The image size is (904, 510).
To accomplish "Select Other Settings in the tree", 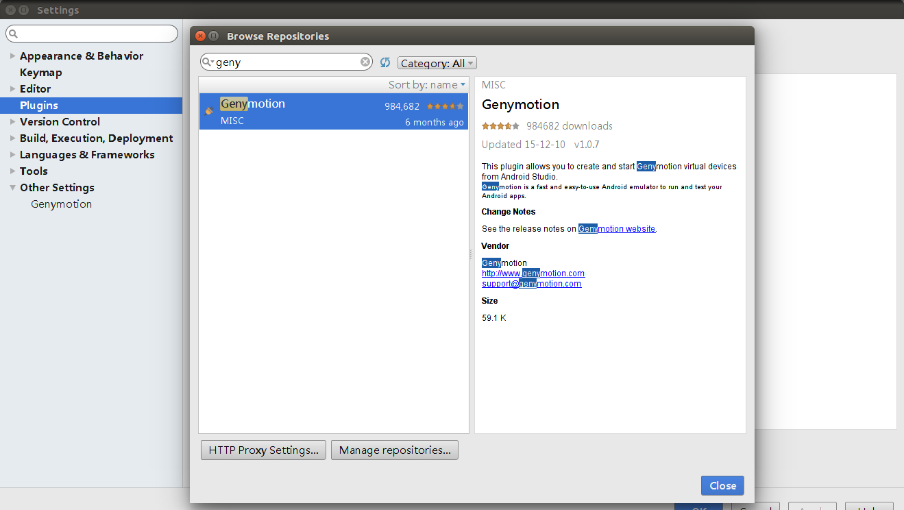I will [57, 188].
